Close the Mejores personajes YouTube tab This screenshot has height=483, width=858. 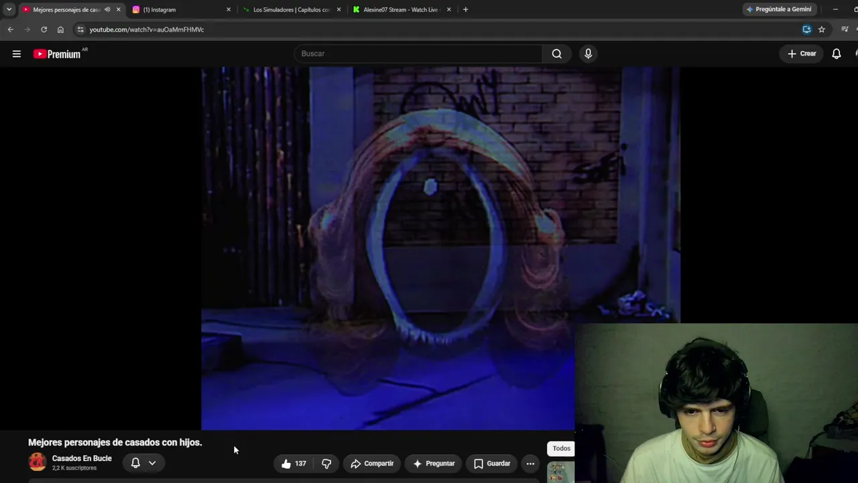point(119,9)
